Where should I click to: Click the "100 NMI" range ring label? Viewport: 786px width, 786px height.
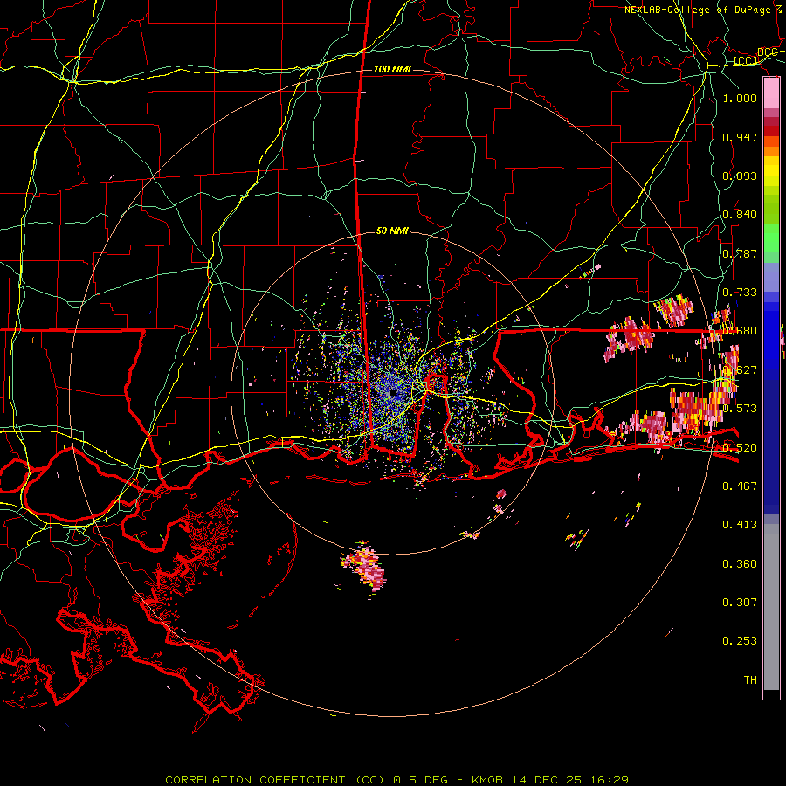(x=392, y=69)
